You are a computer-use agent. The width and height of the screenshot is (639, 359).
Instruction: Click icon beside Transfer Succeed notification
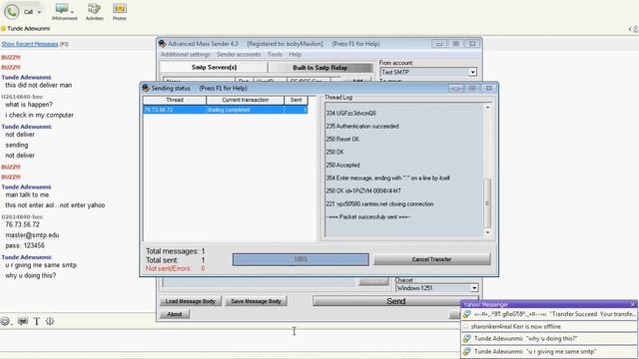click(x=467, y=314)
